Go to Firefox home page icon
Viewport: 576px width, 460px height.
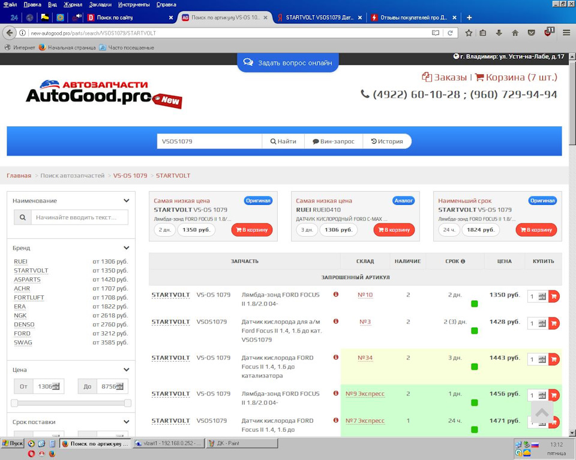coord(515,33)
